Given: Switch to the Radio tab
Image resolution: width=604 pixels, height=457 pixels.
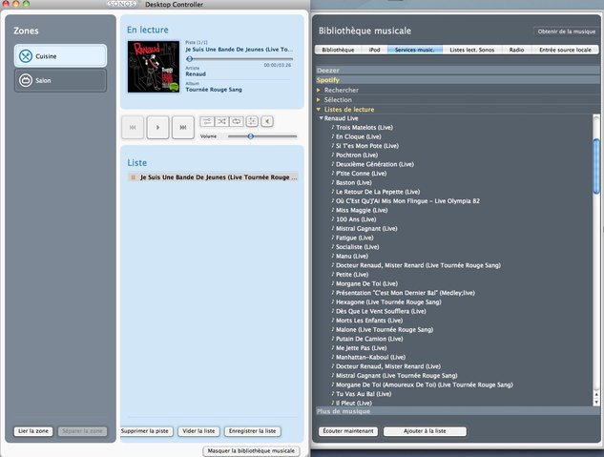Looking at the screenshot, I should (516, 50).
